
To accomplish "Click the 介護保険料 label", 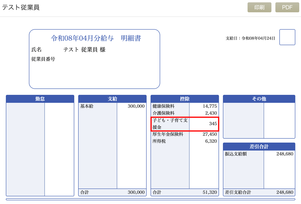I will point(164,113).
